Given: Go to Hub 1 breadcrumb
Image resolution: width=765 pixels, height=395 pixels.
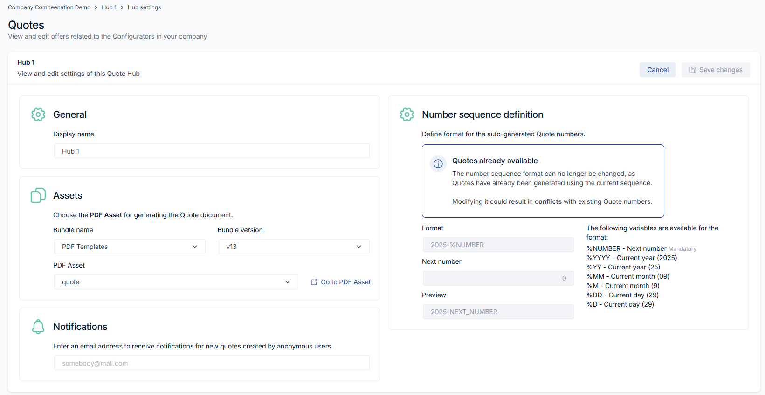Looking at the screenshot, I should click(x=109, y=7).
